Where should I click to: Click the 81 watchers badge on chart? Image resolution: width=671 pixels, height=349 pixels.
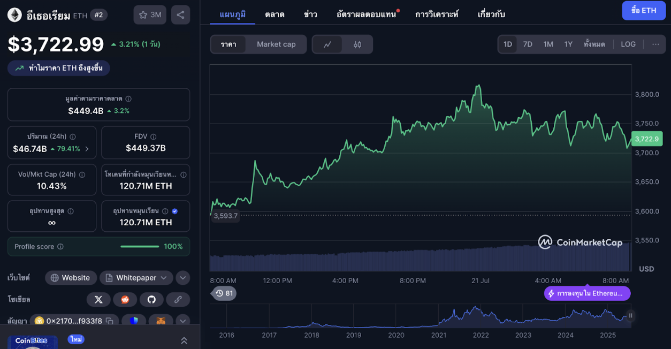pos(224,293)
